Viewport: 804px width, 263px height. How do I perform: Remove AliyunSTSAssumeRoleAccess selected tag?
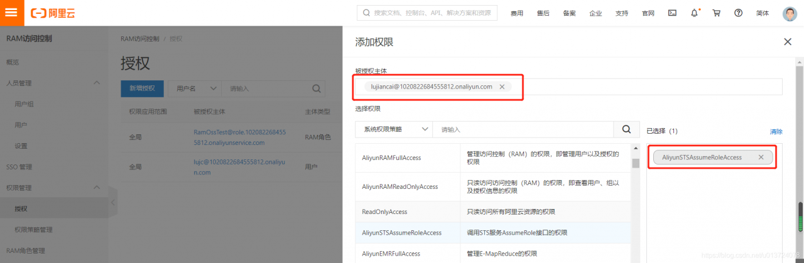pos(761,157)
